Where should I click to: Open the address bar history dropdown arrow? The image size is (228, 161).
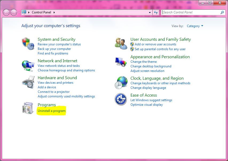point(150,12)
